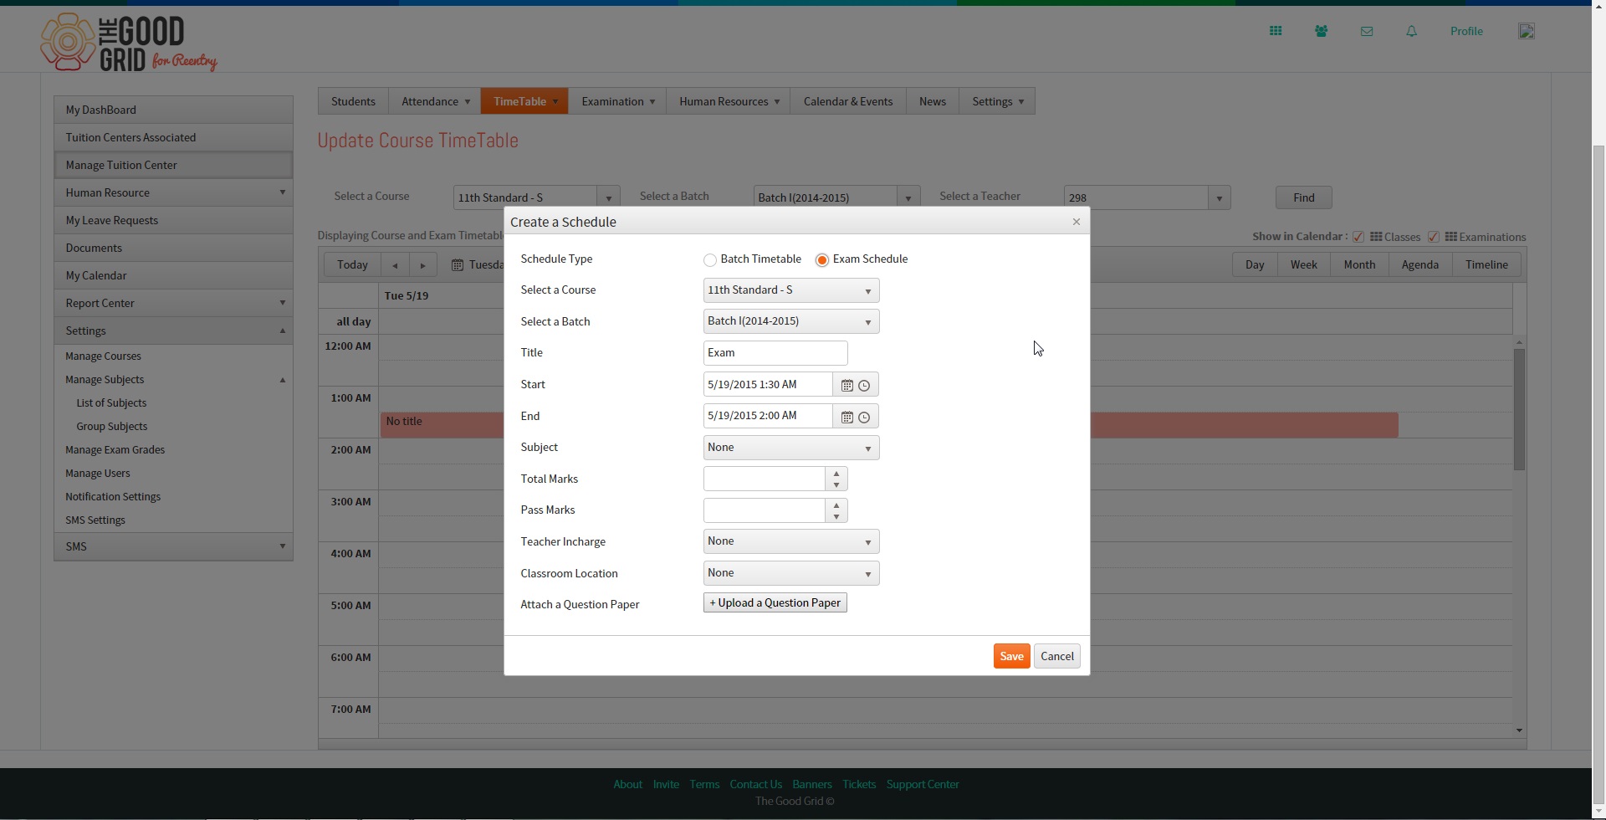Toggle Classes checkbox in Show in Calendar
This screenshot has width=1606, height=820.
tap(1358, 237)
